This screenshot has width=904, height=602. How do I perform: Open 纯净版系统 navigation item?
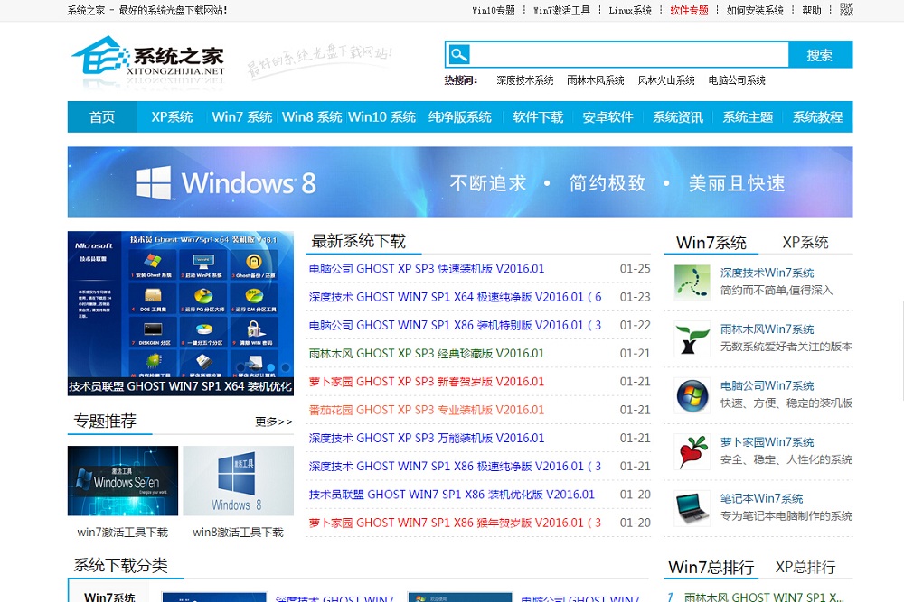pos(459,116)
